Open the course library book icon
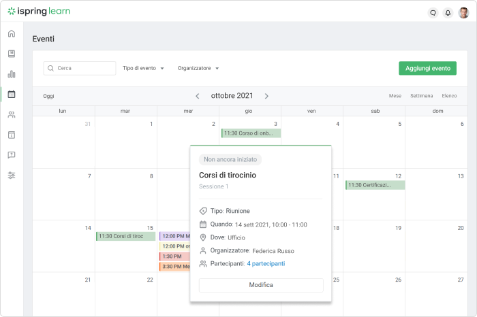The height and width of the screenshot is (317, 477). [12, 54]
